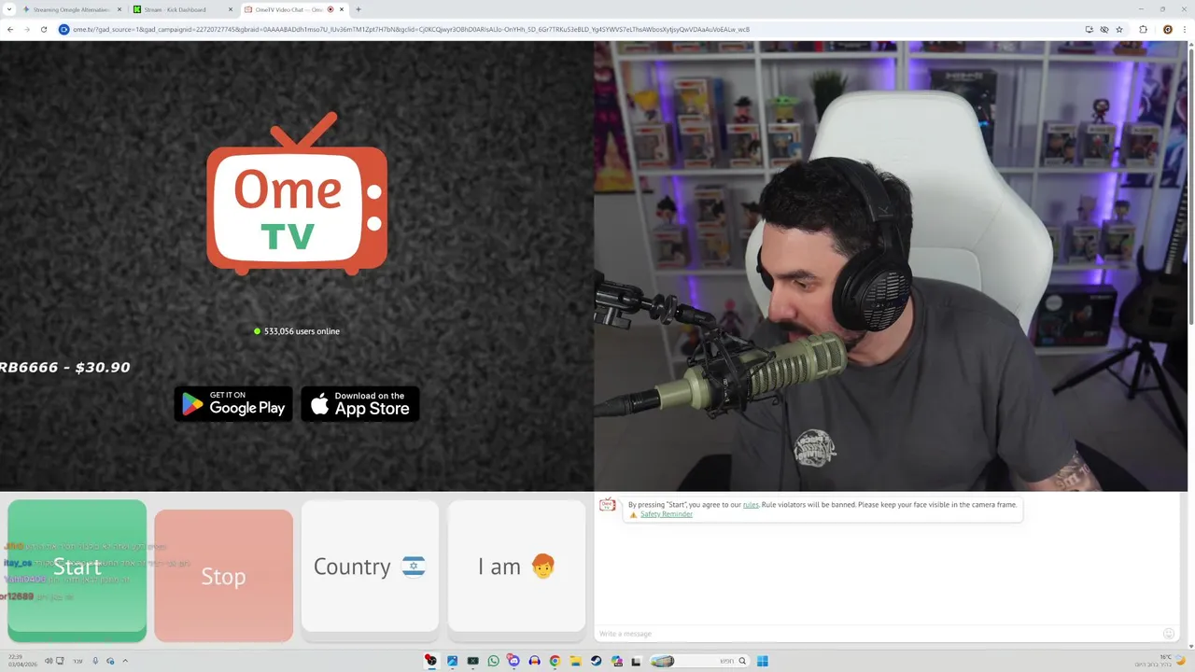Image resolution: width=1195 pixels, height=672 pixels.
Task: Close the Streaming Omegle Alternative tab
Action: pyautogui.click(x=119, y=9)
